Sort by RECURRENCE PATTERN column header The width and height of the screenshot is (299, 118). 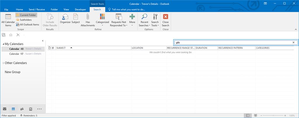tap(237, 48)
